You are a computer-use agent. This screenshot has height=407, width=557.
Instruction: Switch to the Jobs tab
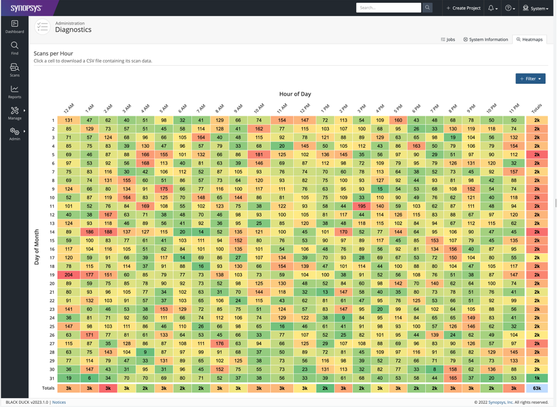[x=447, y=39]
